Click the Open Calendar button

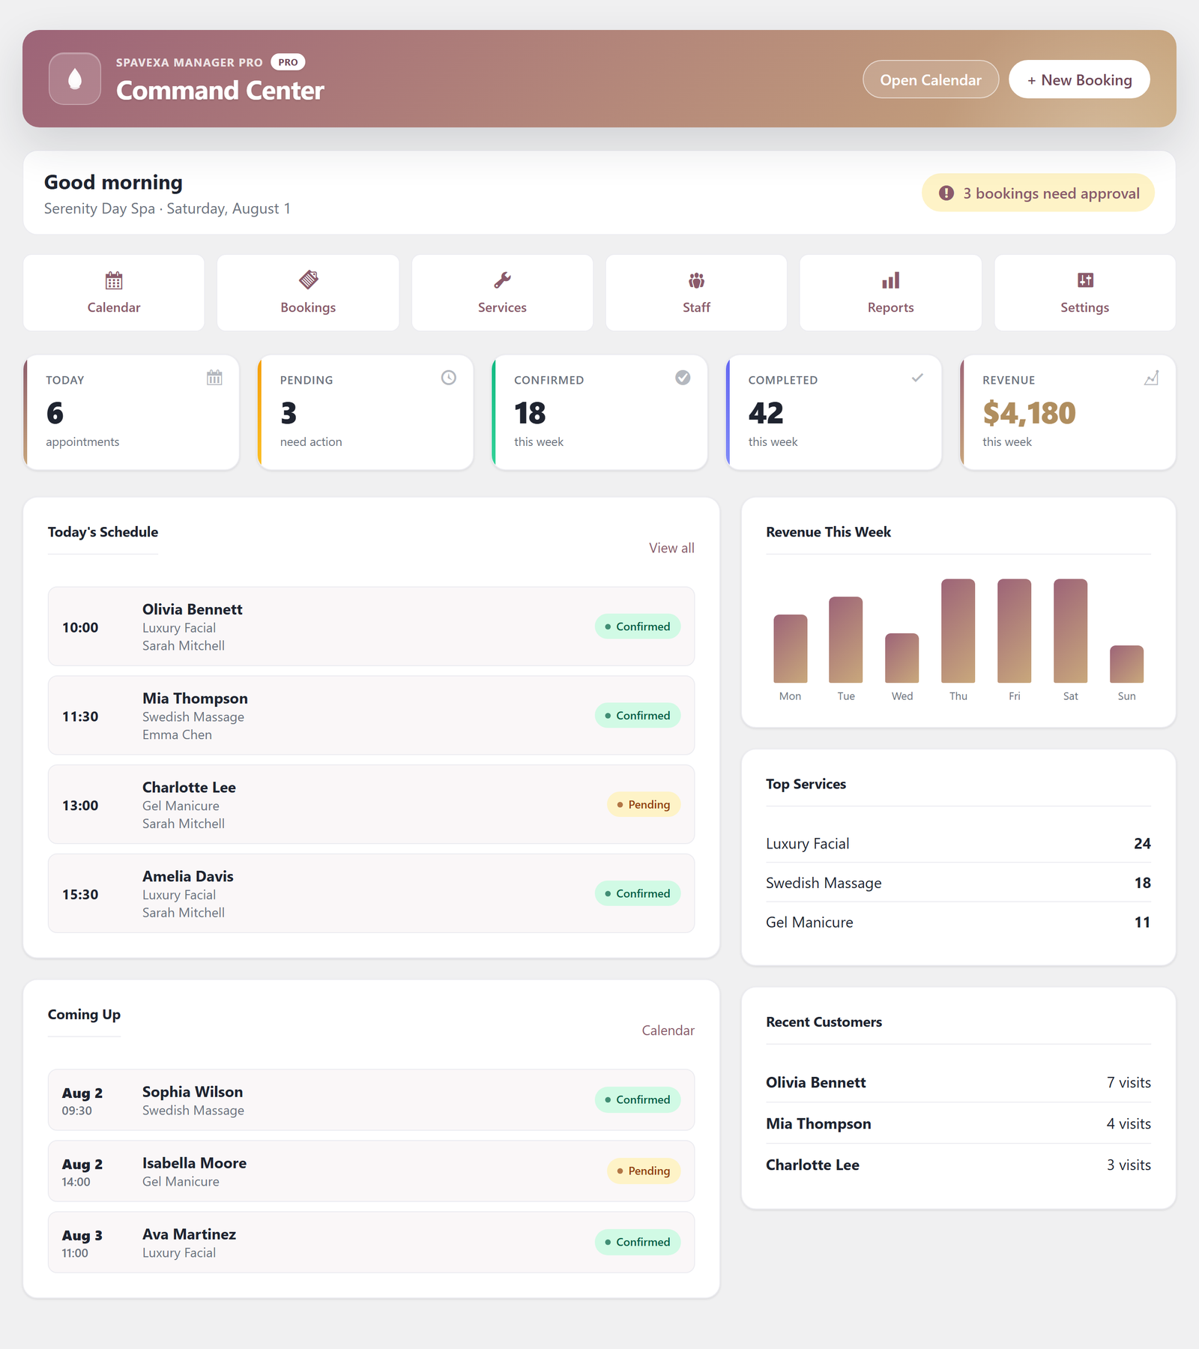pyautogui.click(x=931, y=79)
